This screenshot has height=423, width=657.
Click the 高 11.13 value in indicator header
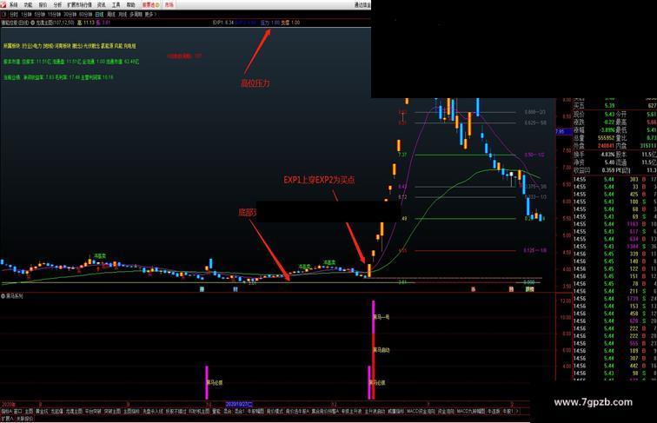[x=86, y=23]
